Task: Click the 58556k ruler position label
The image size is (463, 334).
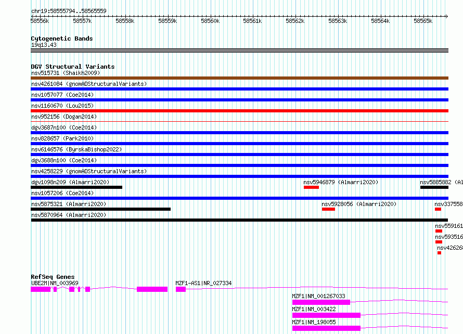Action: click(40, 21)
